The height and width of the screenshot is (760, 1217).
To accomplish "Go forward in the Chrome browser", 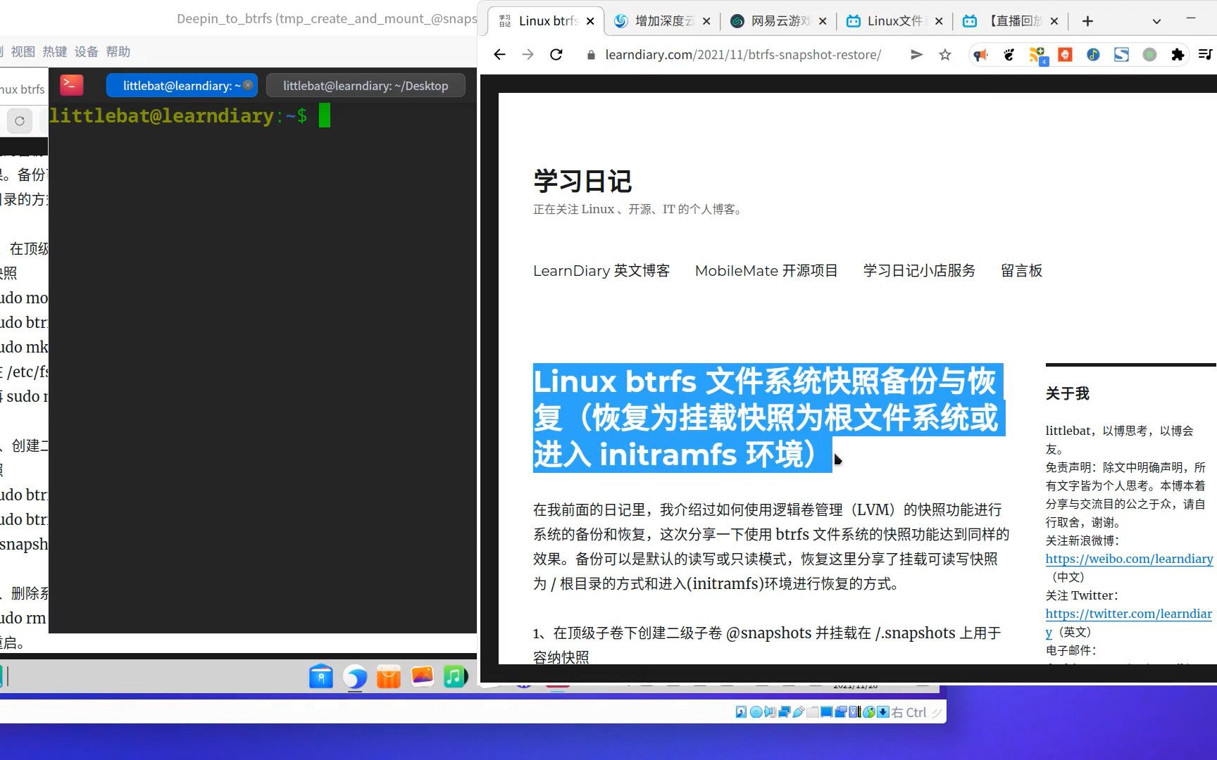I will coord(528,54).
